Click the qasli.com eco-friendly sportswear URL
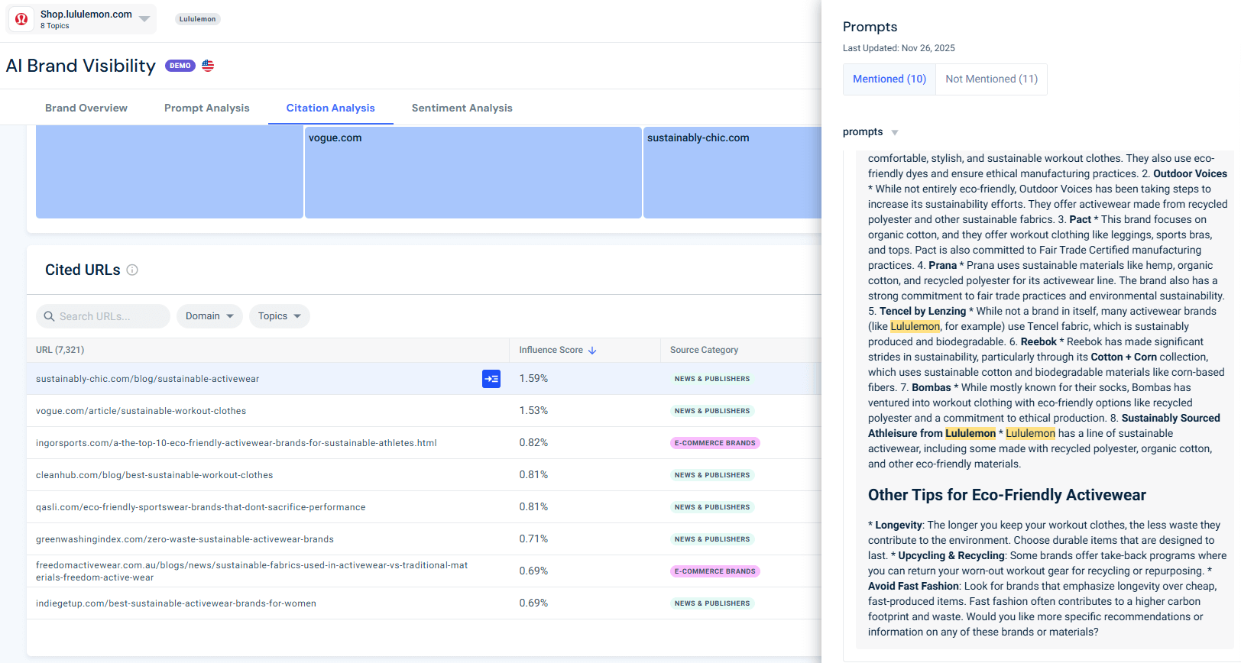The height and width of the screenshot is (663, 1241). coord(201,507)
